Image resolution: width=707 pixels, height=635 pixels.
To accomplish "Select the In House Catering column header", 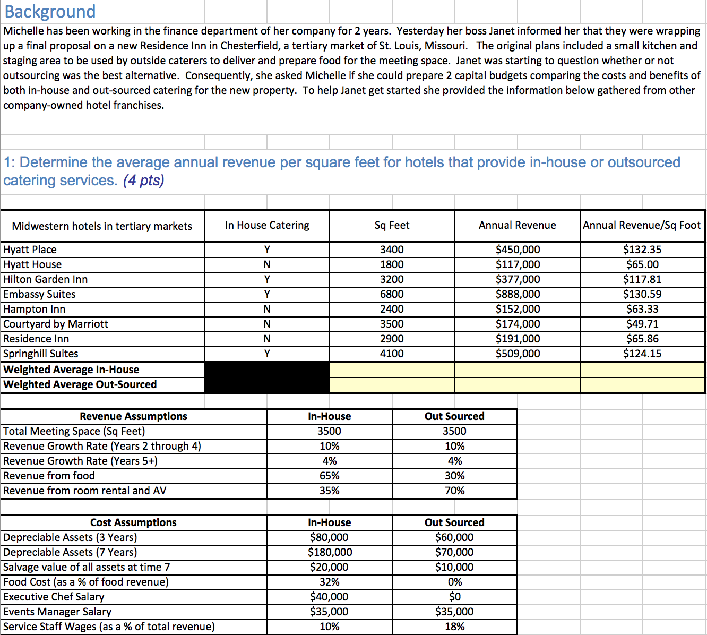I will tap(267, 226).
